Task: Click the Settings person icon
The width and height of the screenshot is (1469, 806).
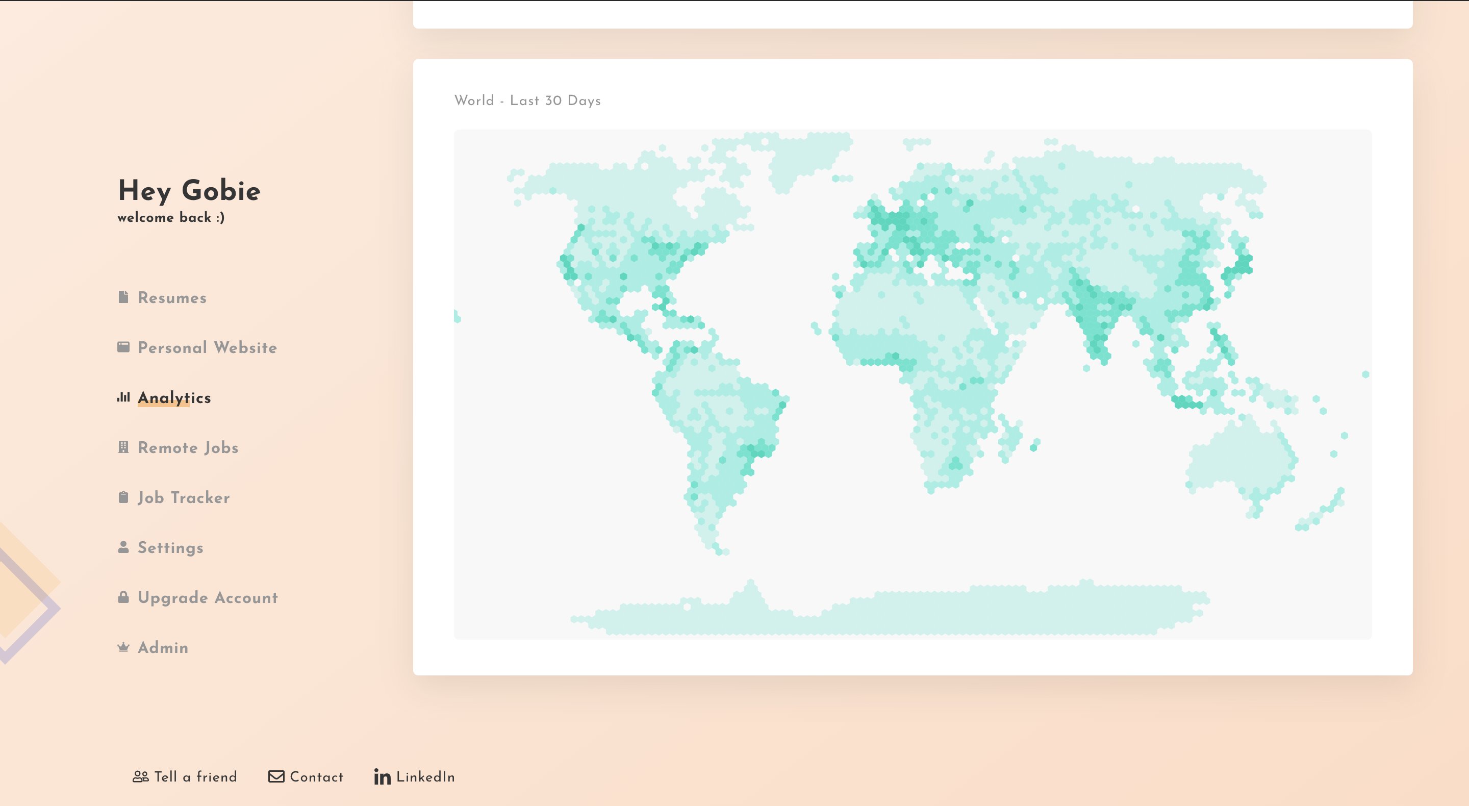Action: (123, 547)
